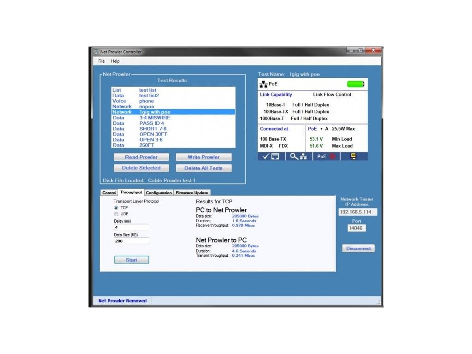Click the '51.6 V' Max Load voltage
472x354 pixels.
316,146
